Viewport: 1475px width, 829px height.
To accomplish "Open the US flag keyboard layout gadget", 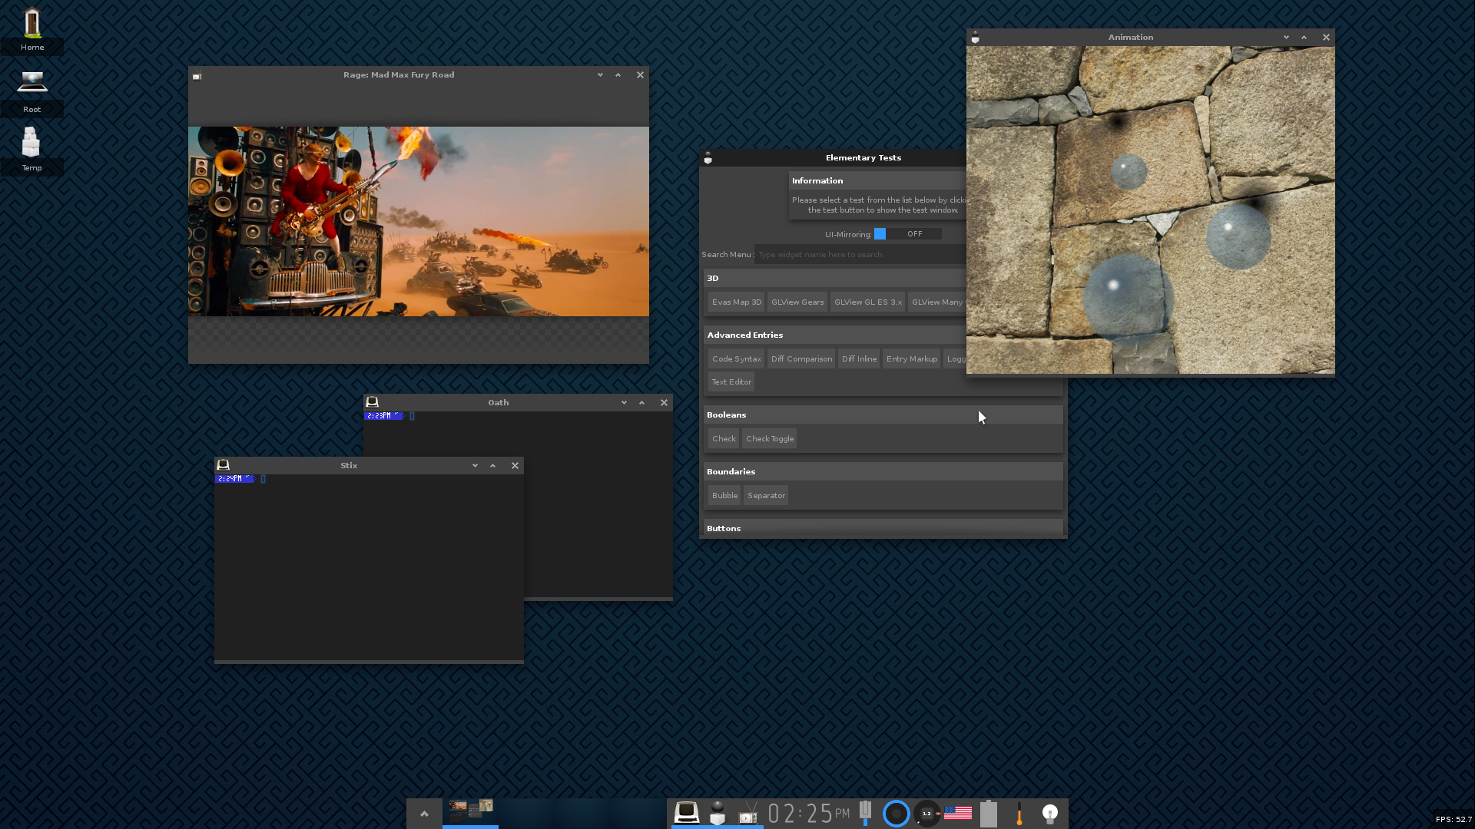I will 958,812.
